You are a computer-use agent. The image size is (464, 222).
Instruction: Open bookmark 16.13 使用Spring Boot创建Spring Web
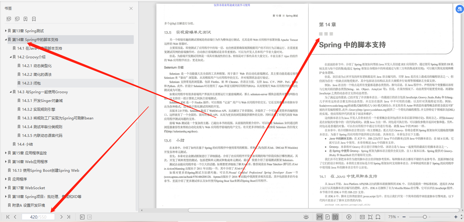coord(46,171)
